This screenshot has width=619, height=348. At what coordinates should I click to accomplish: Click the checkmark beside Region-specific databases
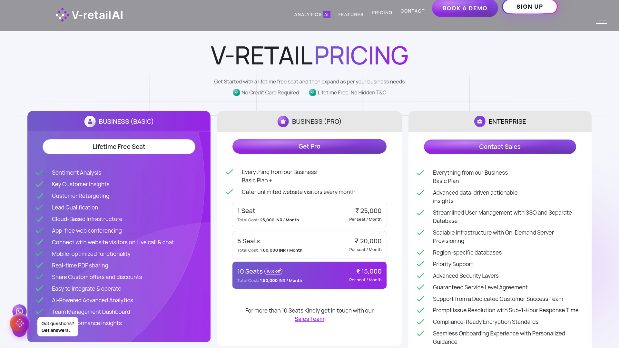(420, 253)
